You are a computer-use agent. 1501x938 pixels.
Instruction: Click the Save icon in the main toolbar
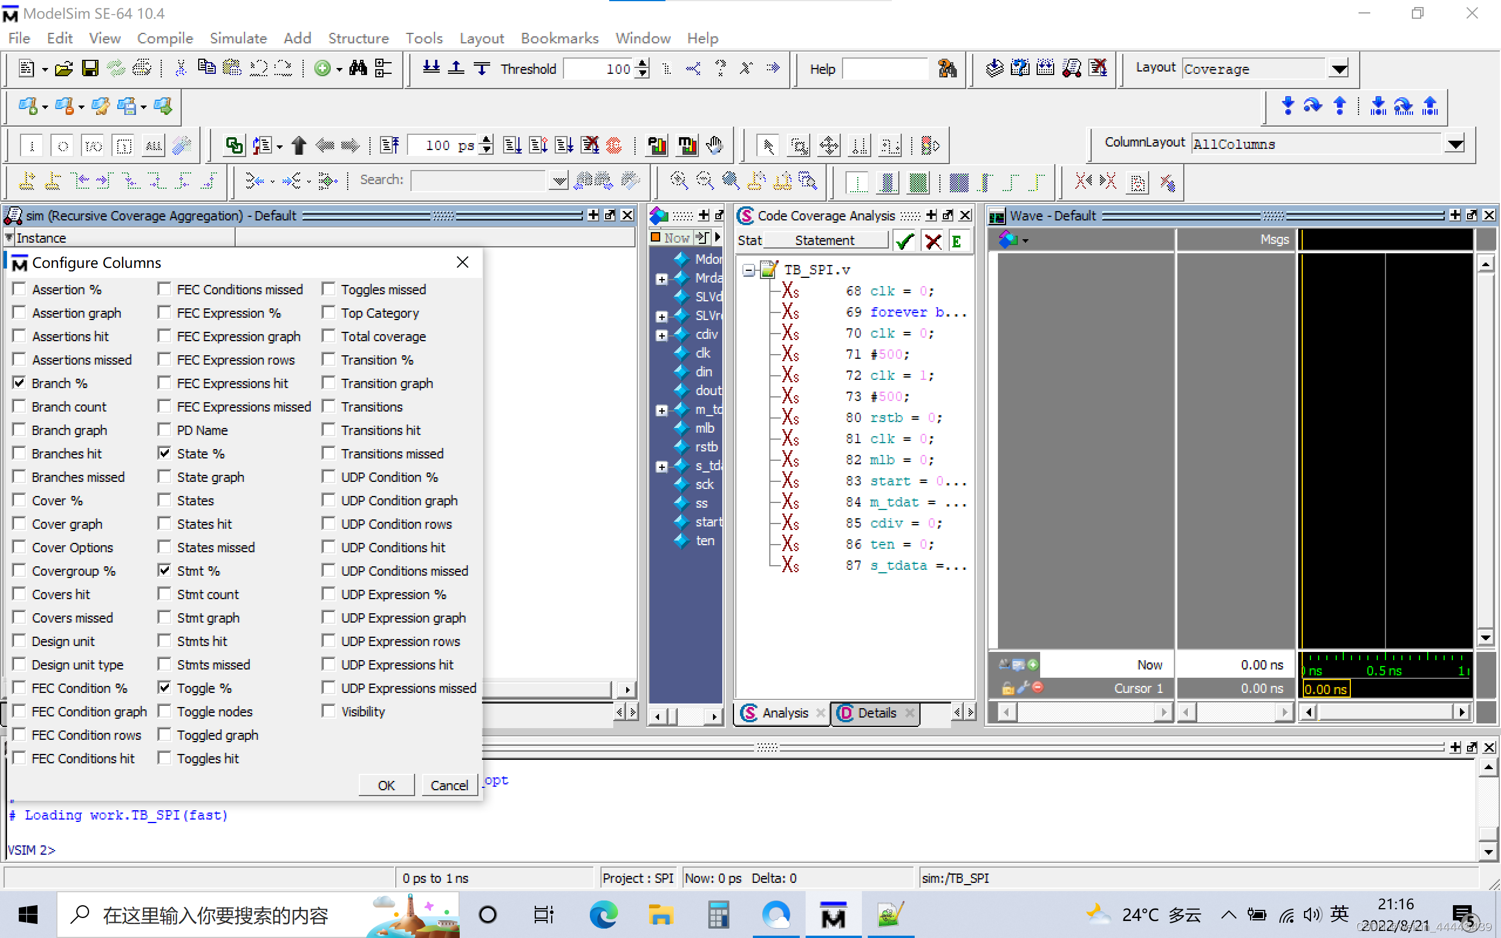(x=90, y=68)
